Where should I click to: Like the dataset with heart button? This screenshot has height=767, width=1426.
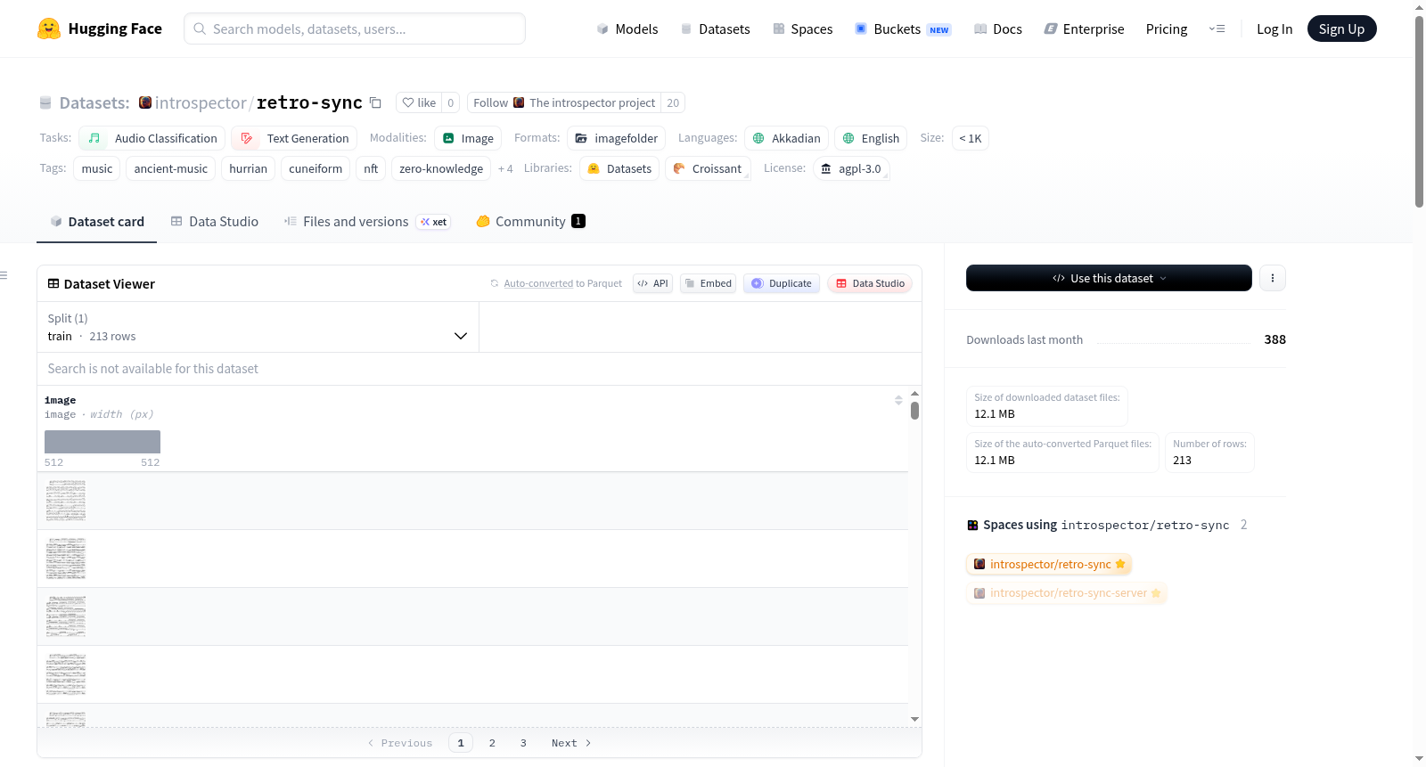pos(419,102)
